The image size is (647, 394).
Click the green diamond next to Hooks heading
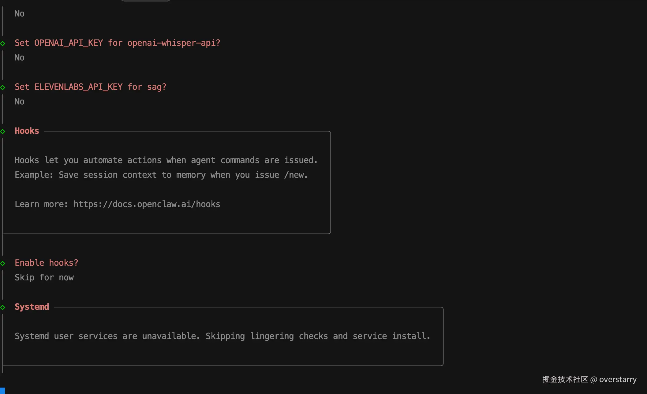click(x=3, y=131)
